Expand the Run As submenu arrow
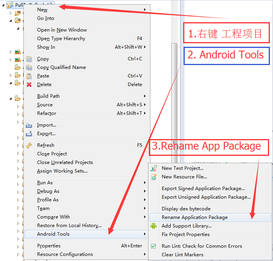This screenshot has height=261, width=273. click(145, 183)
